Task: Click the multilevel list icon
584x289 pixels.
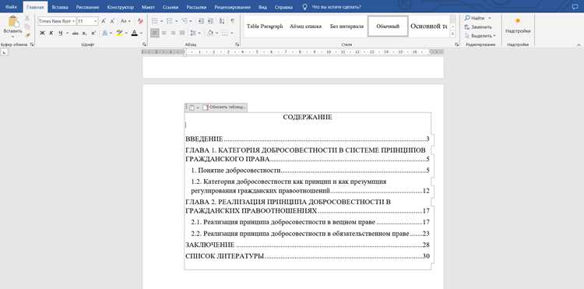Action: 185,21
